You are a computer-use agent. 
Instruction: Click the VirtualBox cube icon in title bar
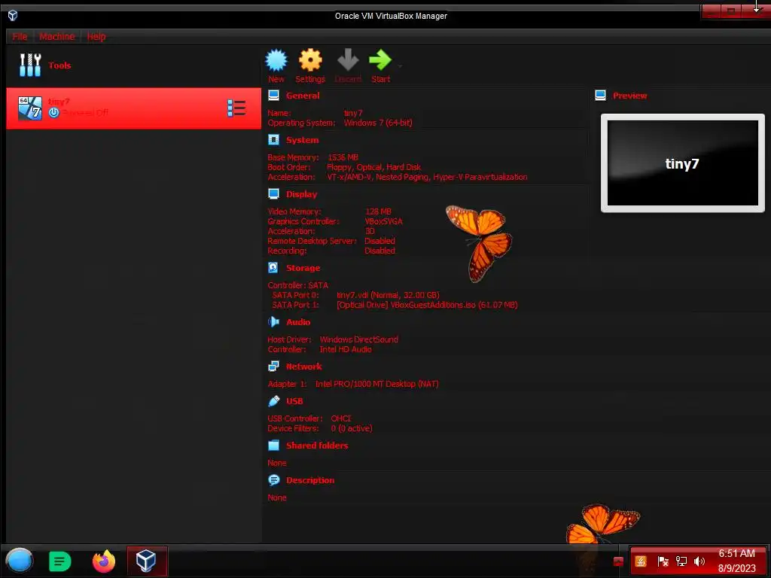(13, 16)
